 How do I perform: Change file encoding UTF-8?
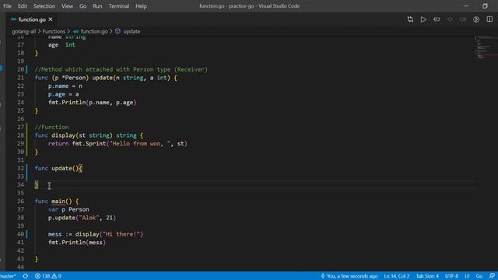tap(451, 276)
